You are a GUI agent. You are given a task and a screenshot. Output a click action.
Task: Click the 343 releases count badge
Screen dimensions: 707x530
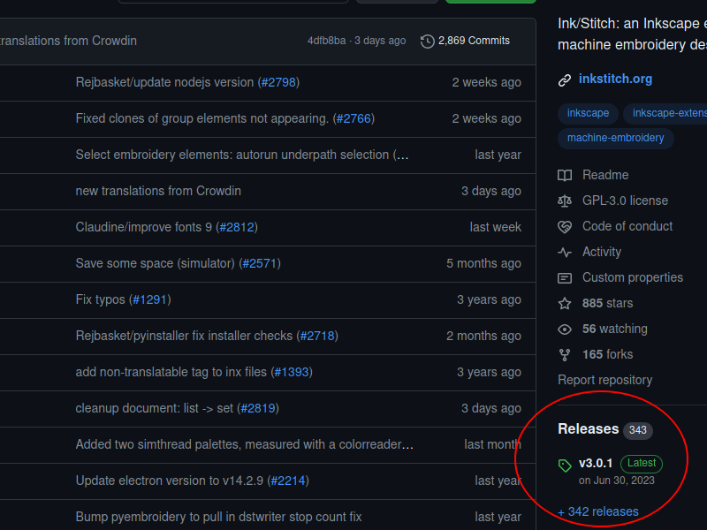click(637, 430)
